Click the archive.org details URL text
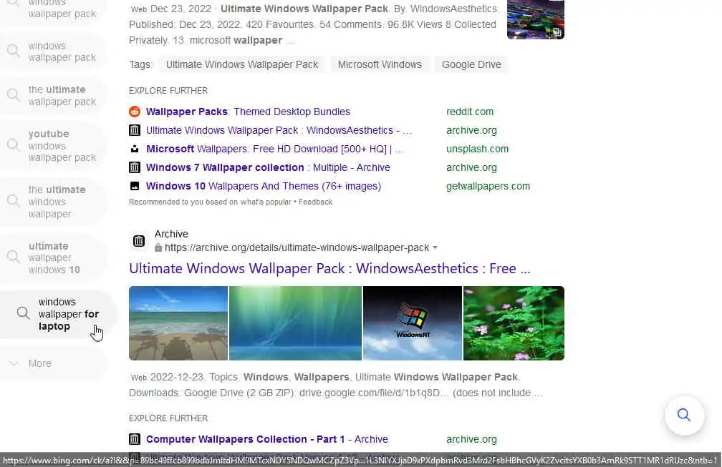The width and height of the screenshot is (722, 467). click(297, 247)
